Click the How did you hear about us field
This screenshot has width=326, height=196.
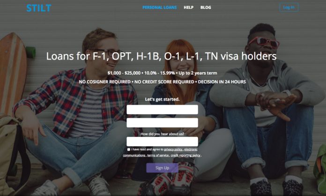162,142
